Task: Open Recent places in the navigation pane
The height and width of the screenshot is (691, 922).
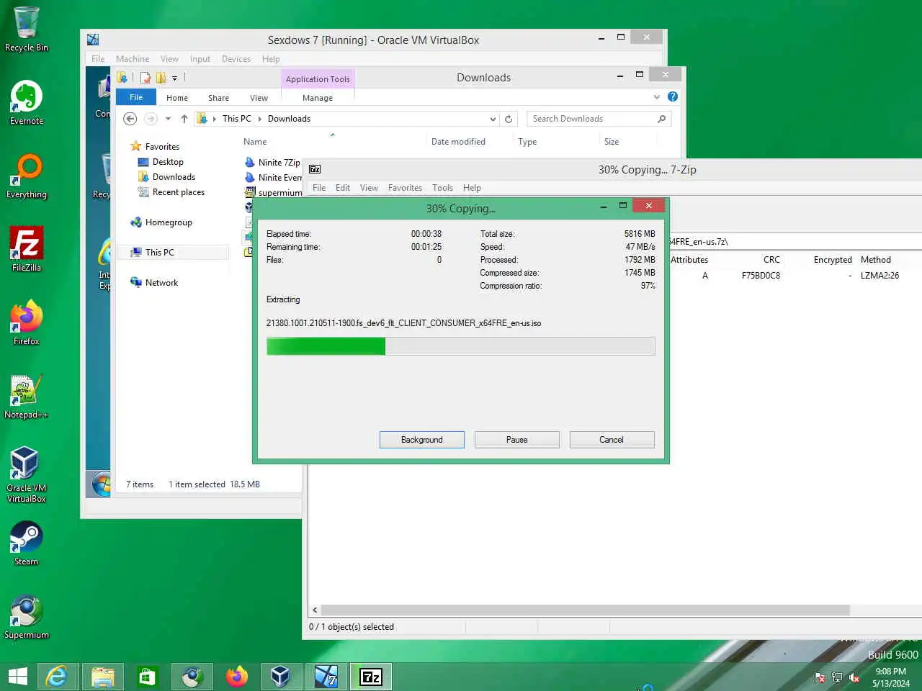Action: 177,192
